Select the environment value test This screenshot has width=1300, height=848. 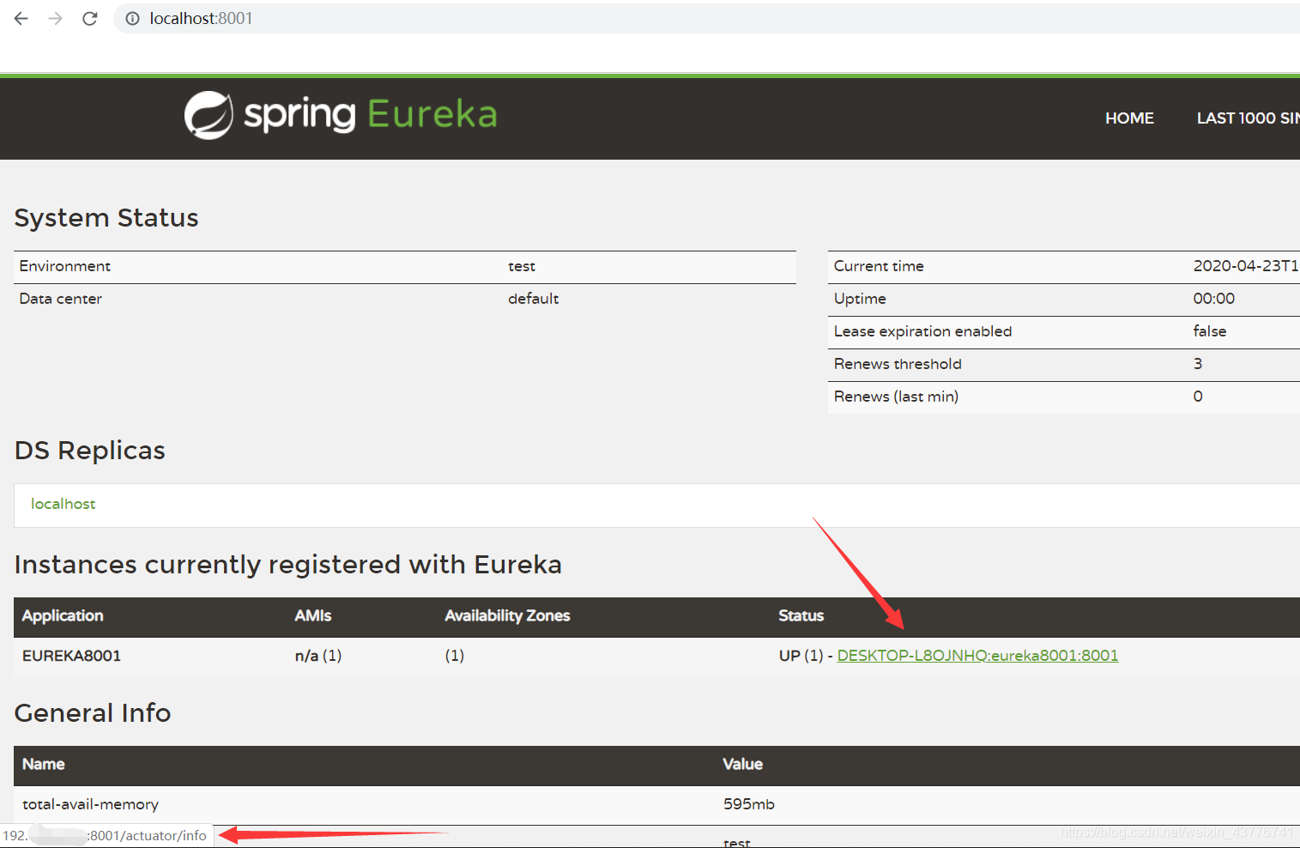click(x=522, y=266)
